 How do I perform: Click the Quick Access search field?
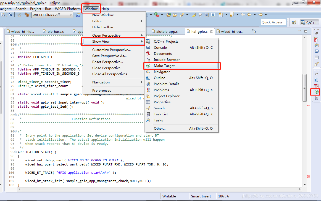click(x=273, y=22)
